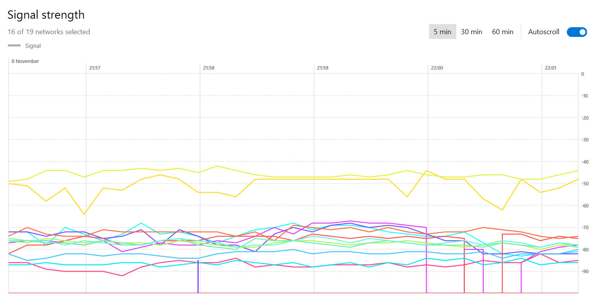Viewport: 594px width, 298px height.
Task: Click the 22:00 time marker
Action: [437, 68]
